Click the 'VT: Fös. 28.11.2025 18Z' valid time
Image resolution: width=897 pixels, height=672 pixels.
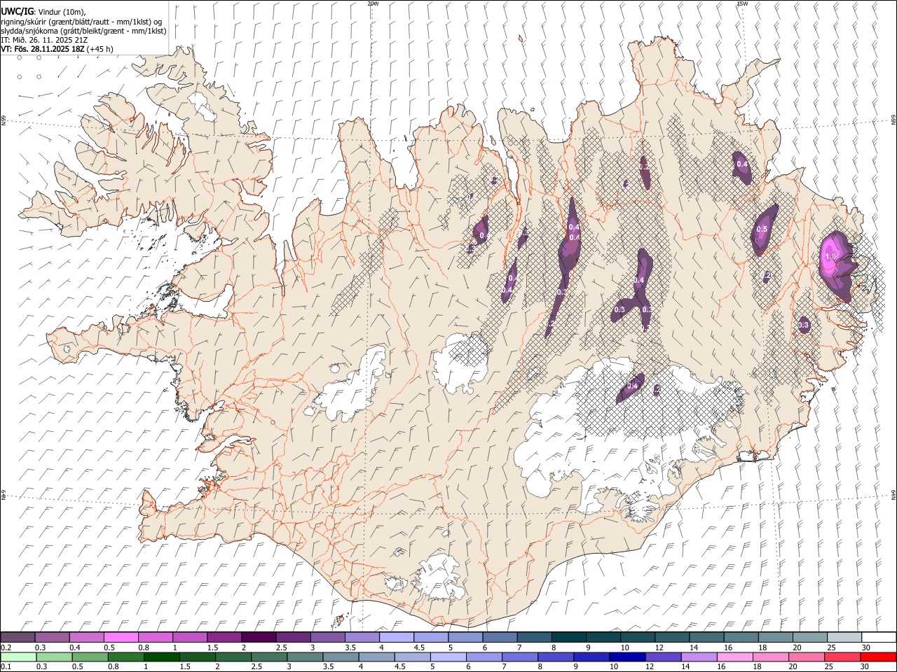point(43,49)
